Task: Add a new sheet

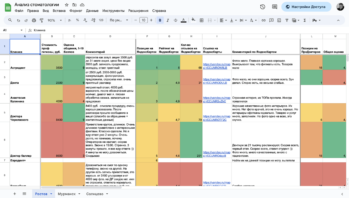Action: (15, 194)
